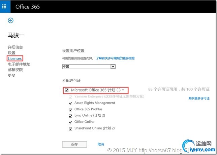The width and height of the screenshot is (217, 155).
Task: Click the 取消 link
Action: click(101, 144)
